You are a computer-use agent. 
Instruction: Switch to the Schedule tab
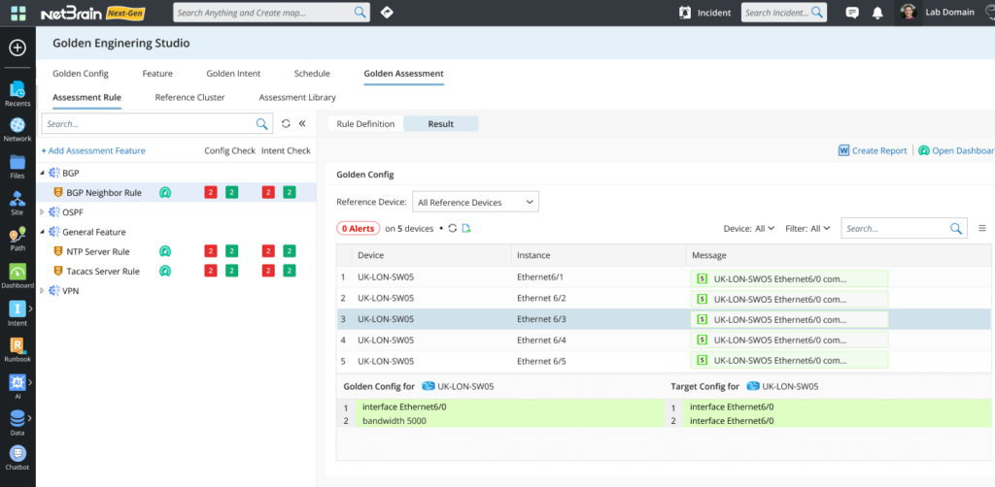pyautogui.click(x=312, y=74)
